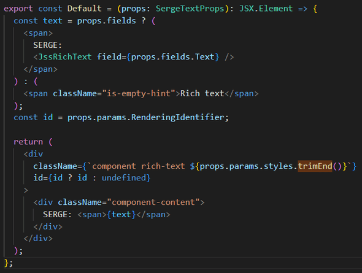This screenshot has height=273, width=362.
Task: Click the const id variable declaration
Action: (33, 117)
